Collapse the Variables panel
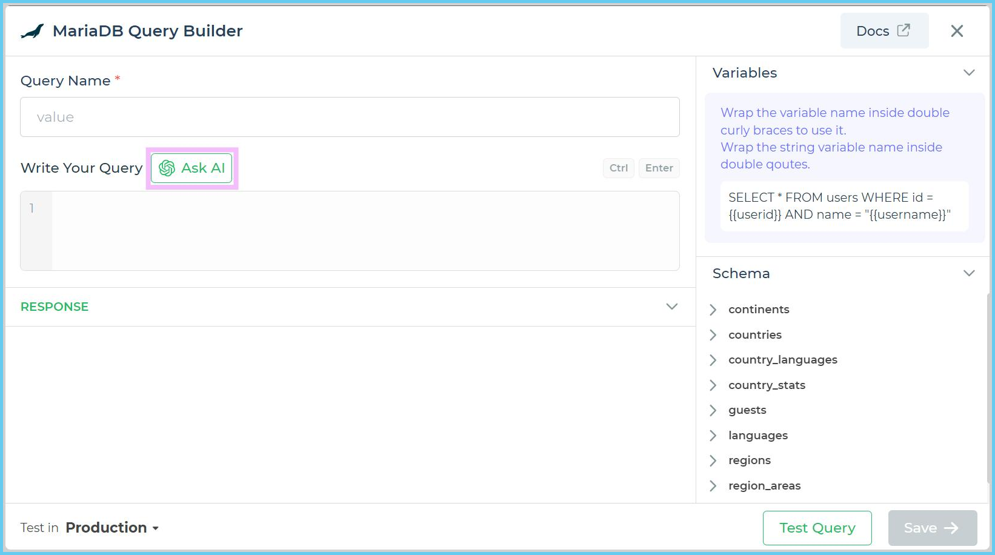This screenshot has width=995, height=555. coord(970,72)
